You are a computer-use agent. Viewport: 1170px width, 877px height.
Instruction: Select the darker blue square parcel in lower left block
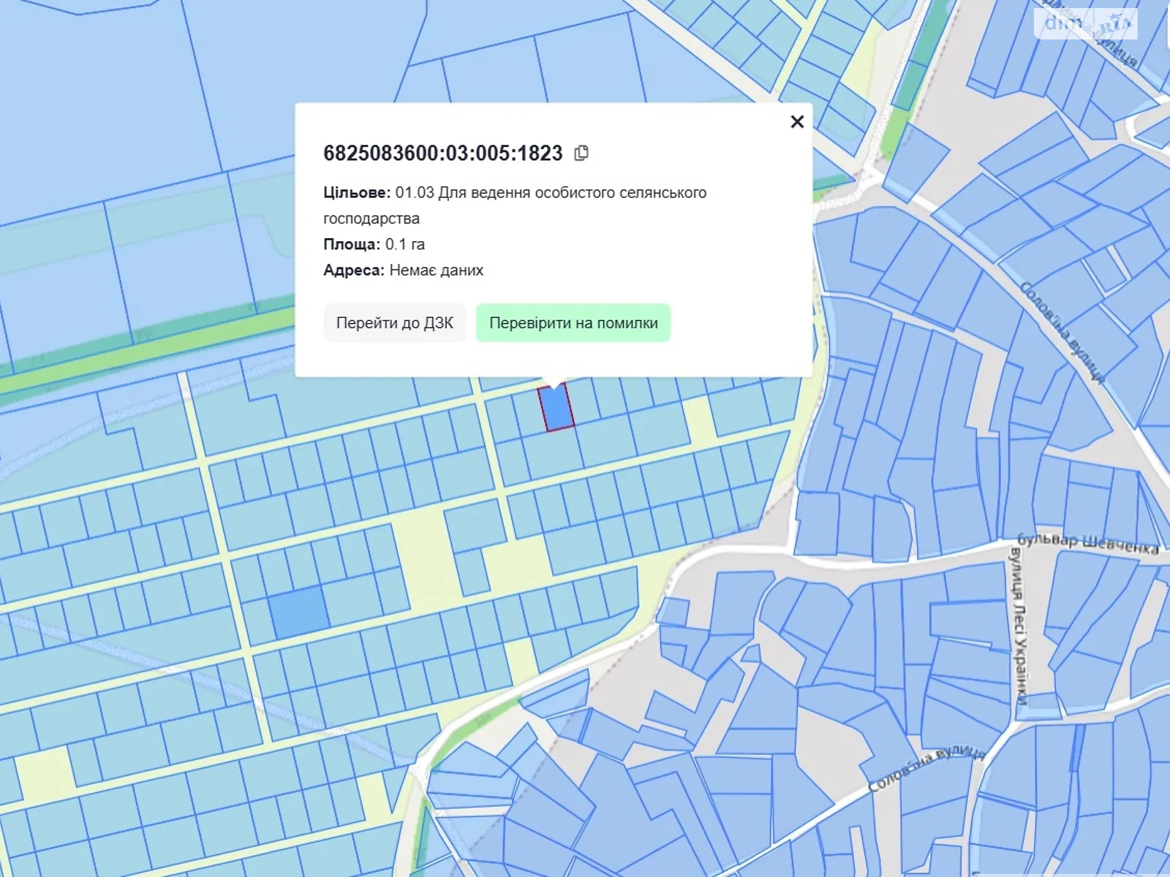click(x=299, y=612)
